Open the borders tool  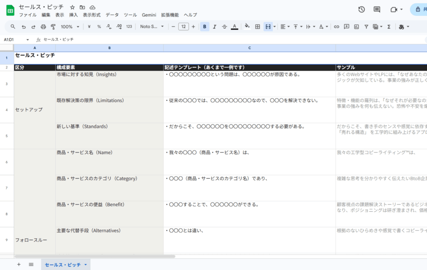pos(258,27)
